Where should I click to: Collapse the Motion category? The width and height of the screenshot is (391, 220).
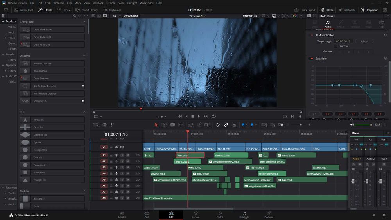[84, 191]
